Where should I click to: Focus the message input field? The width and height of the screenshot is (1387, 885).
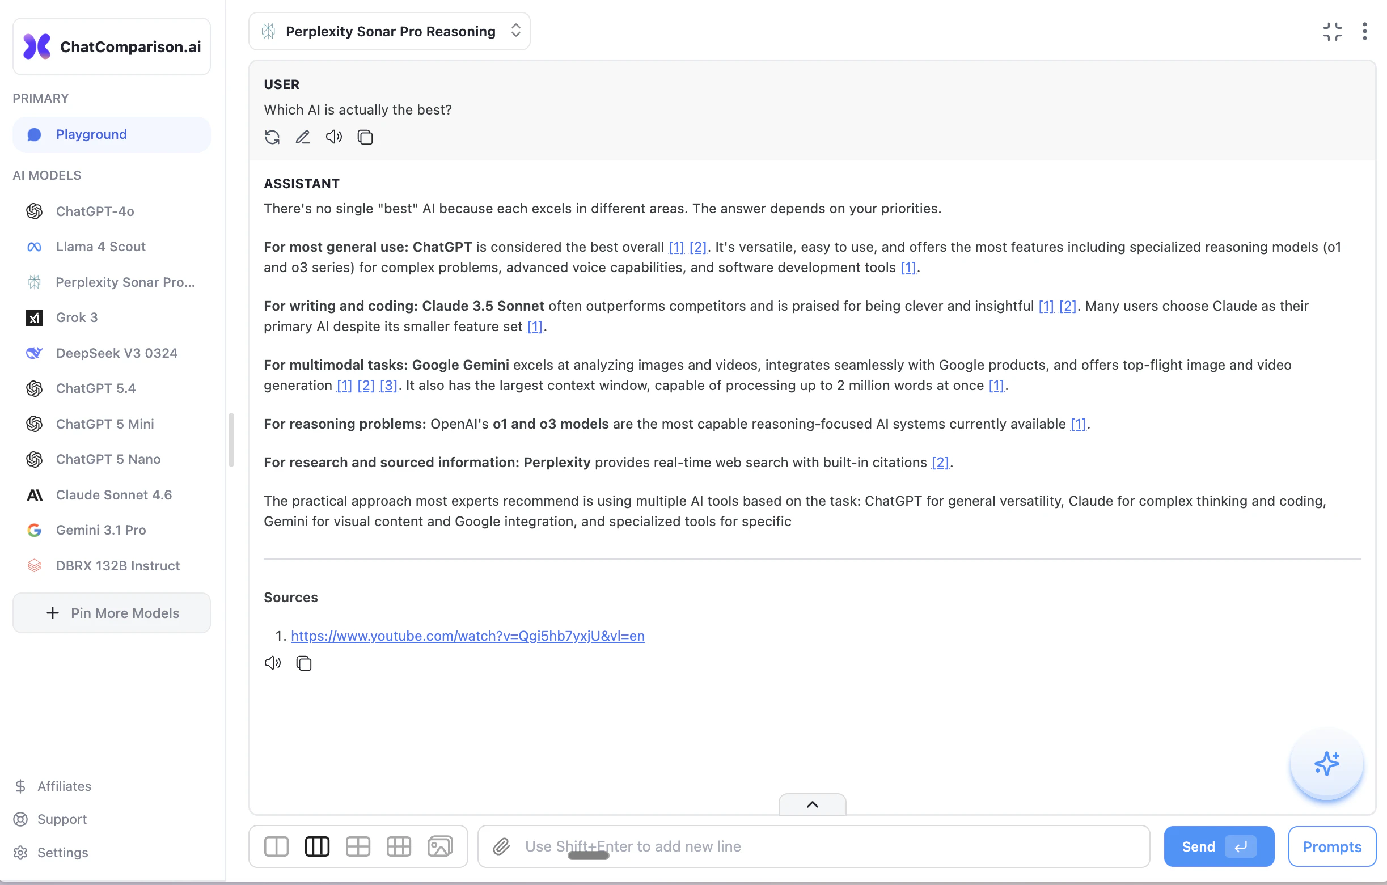(806, 846)
